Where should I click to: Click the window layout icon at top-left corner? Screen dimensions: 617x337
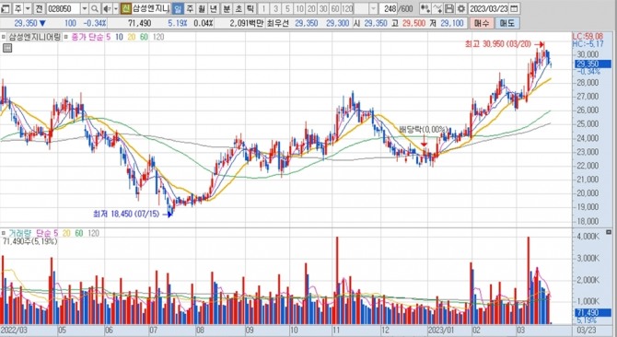click(x=6, y=8)
